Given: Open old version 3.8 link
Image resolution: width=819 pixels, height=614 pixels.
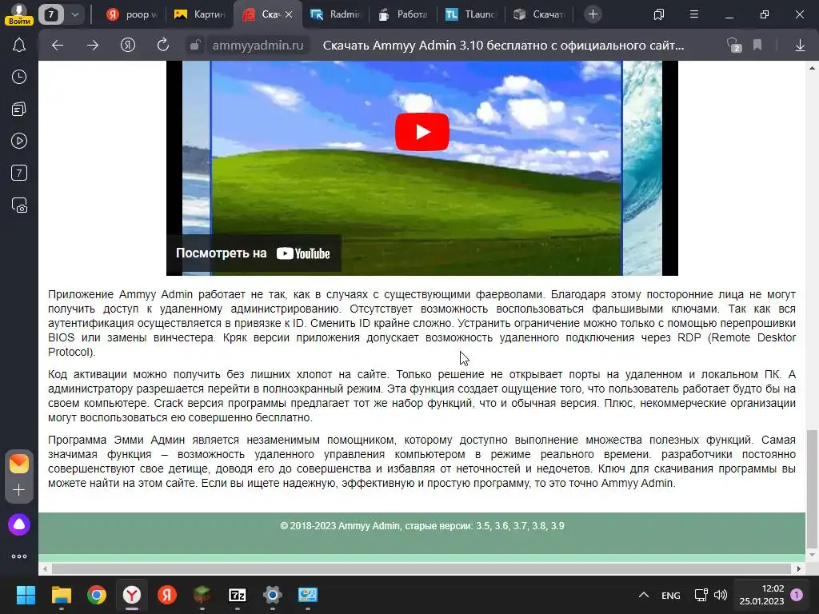Looking at the screenshot, I should coord(539,526).
